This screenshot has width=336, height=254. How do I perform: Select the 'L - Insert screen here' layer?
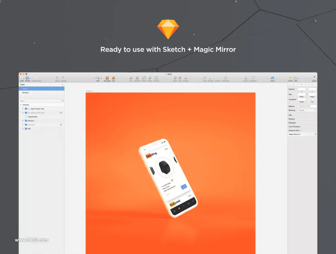point(42,109)
